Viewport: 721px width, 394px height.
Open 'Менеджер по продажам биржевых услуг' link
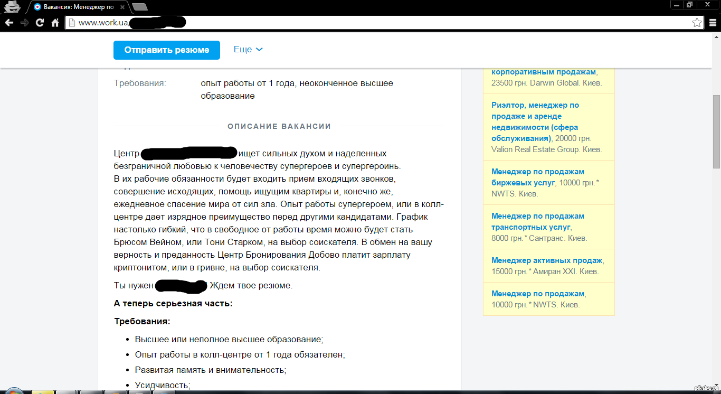point(538,177)
